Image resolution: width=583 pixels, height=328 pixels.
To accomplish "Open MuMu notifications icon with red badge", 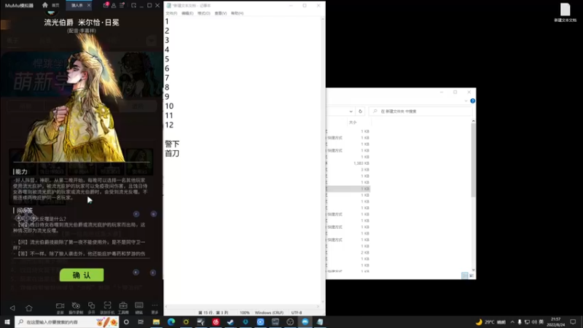I will point(106,5).
